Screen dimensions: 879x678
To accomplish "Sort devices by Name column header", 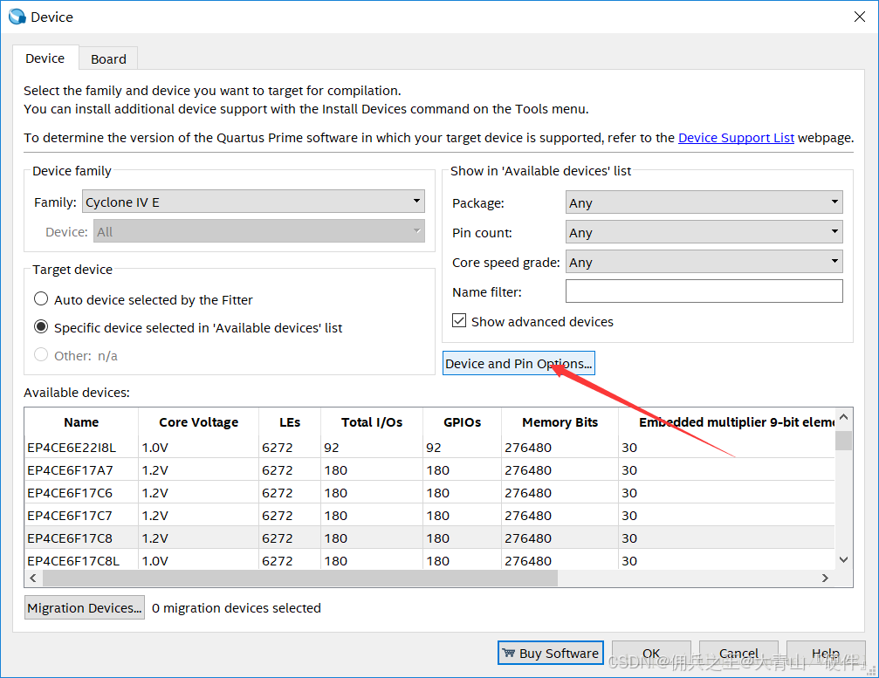I will tap(81, 422).
